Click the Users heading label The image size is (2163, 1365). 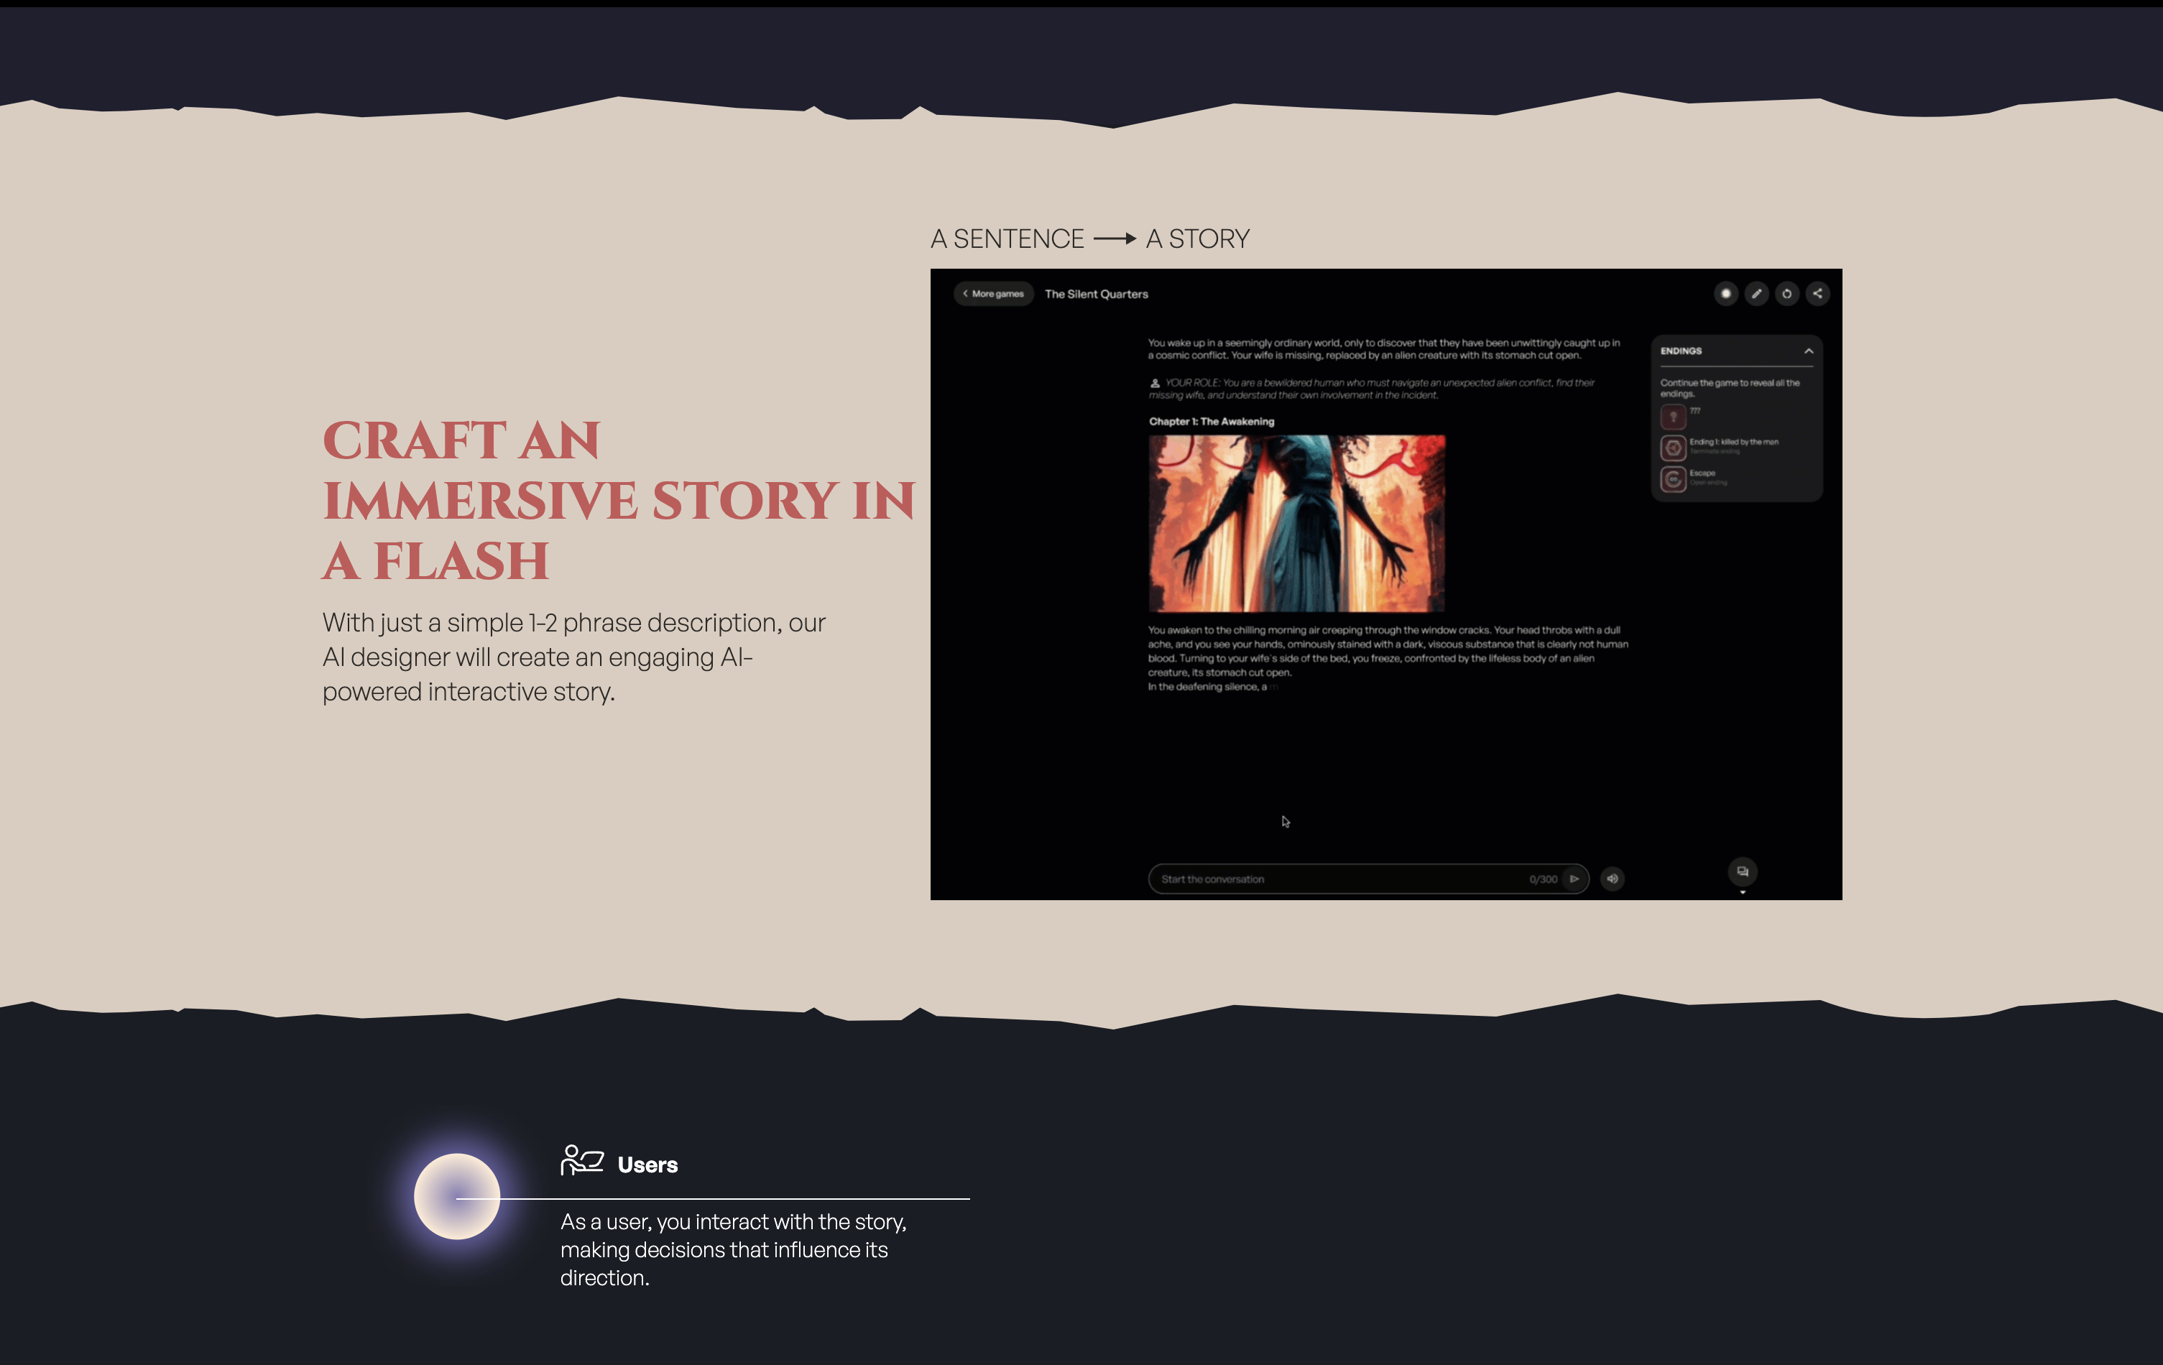[x=647, y=1165]
